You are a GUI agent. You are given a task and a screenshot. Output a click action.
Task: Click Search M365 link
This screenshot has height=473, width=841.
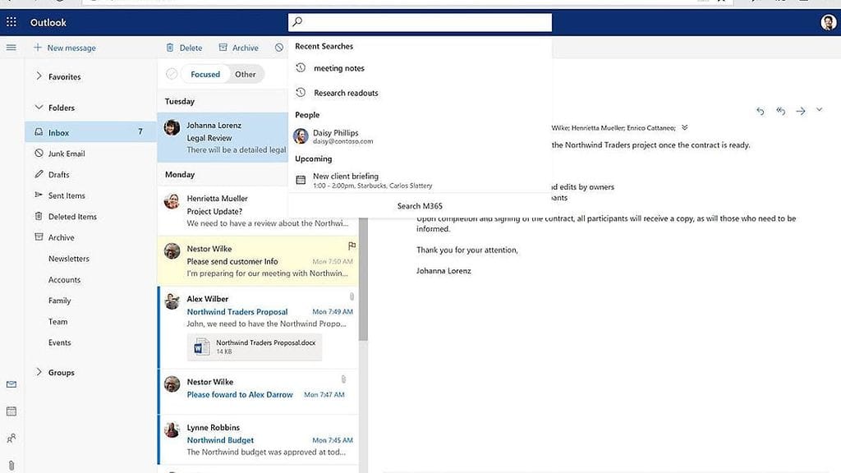click(x=420, y=206)
